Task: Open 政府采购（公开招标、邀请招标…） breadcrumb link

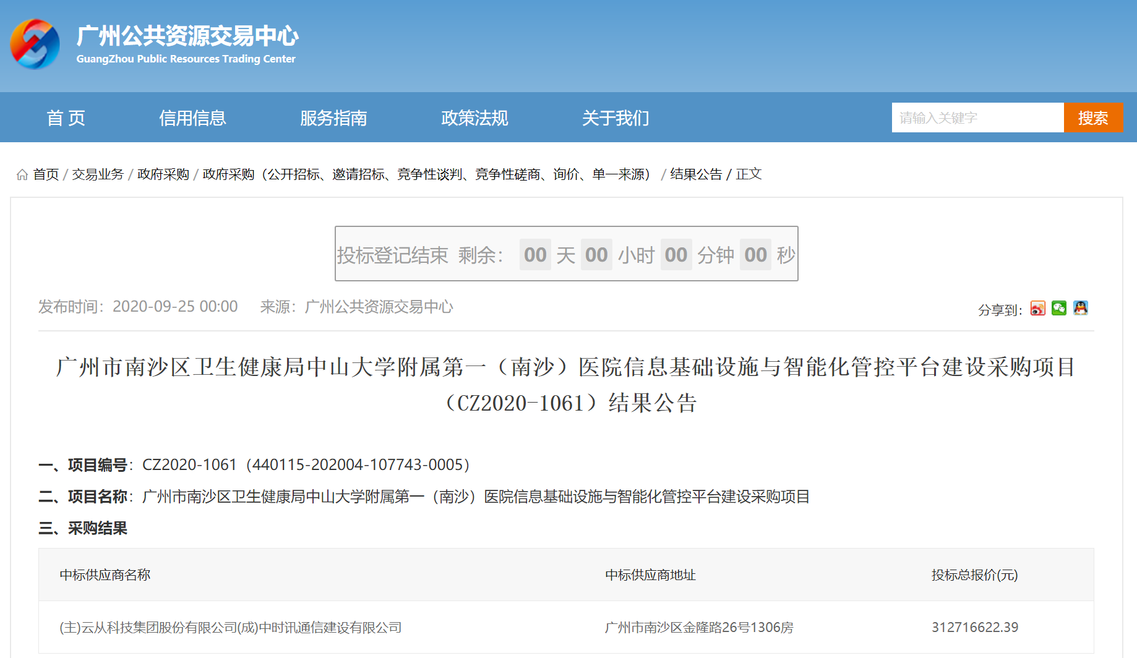Action: pos(429,174)
